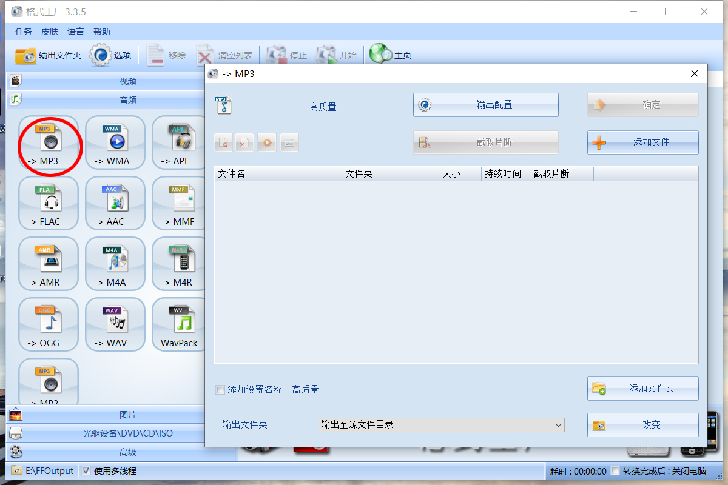The image size is (728, 485).
Task: Open the 语言 menu
Action: (75, 32)
